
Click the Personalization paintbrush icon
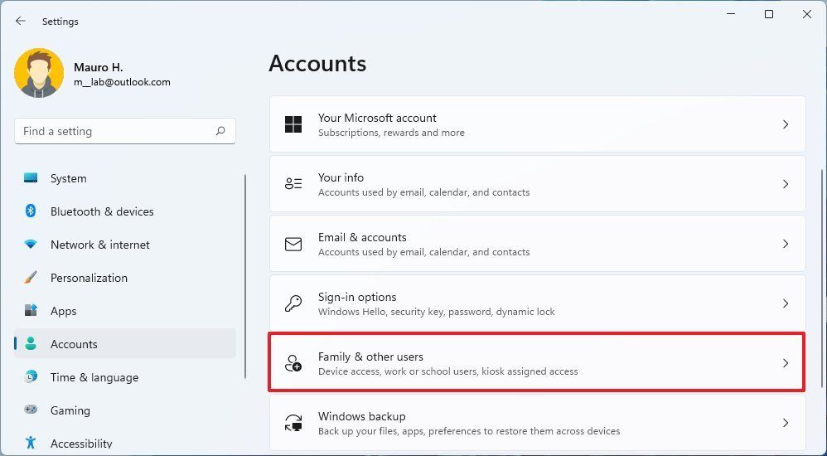31,277
